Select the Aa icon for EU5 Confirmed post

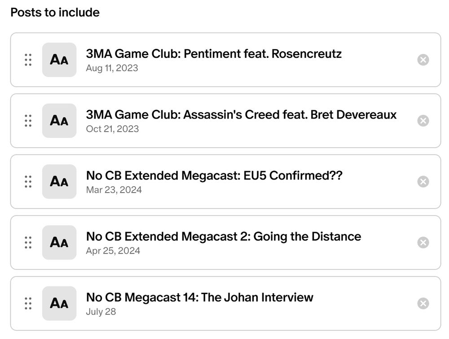tap(59, 181)
